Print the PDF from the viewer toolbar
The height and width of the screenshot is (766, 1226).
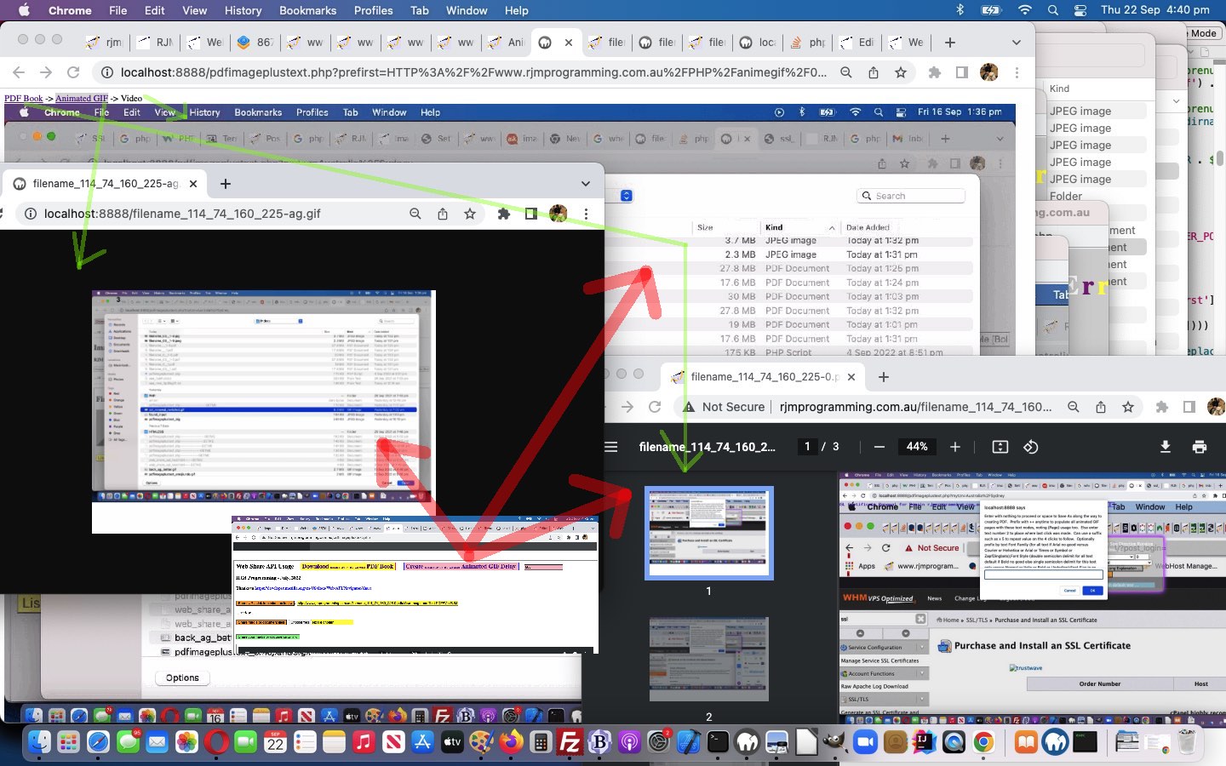(1200, 447)
